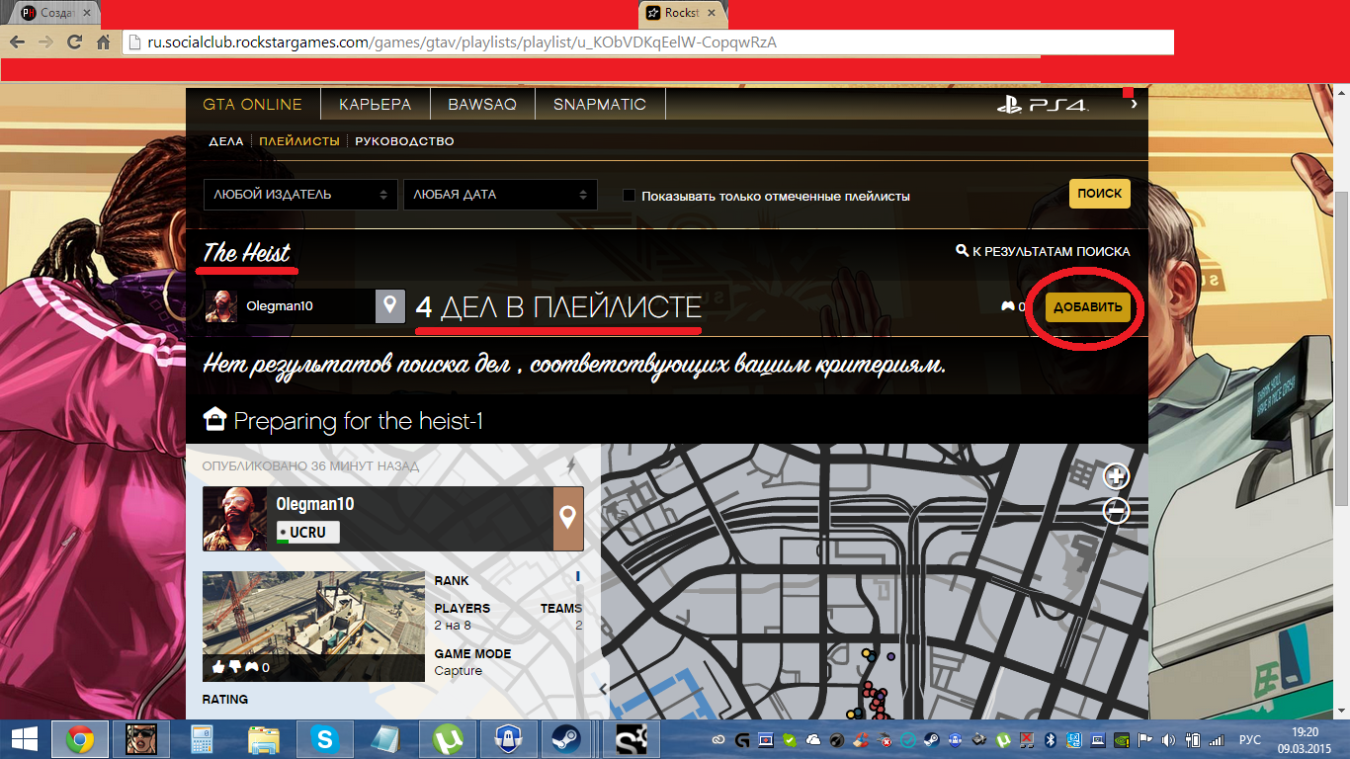This screenshot has height=759, width=1350.
Task: Switch to the Карьера tab
Action: (x=375, y=104)
